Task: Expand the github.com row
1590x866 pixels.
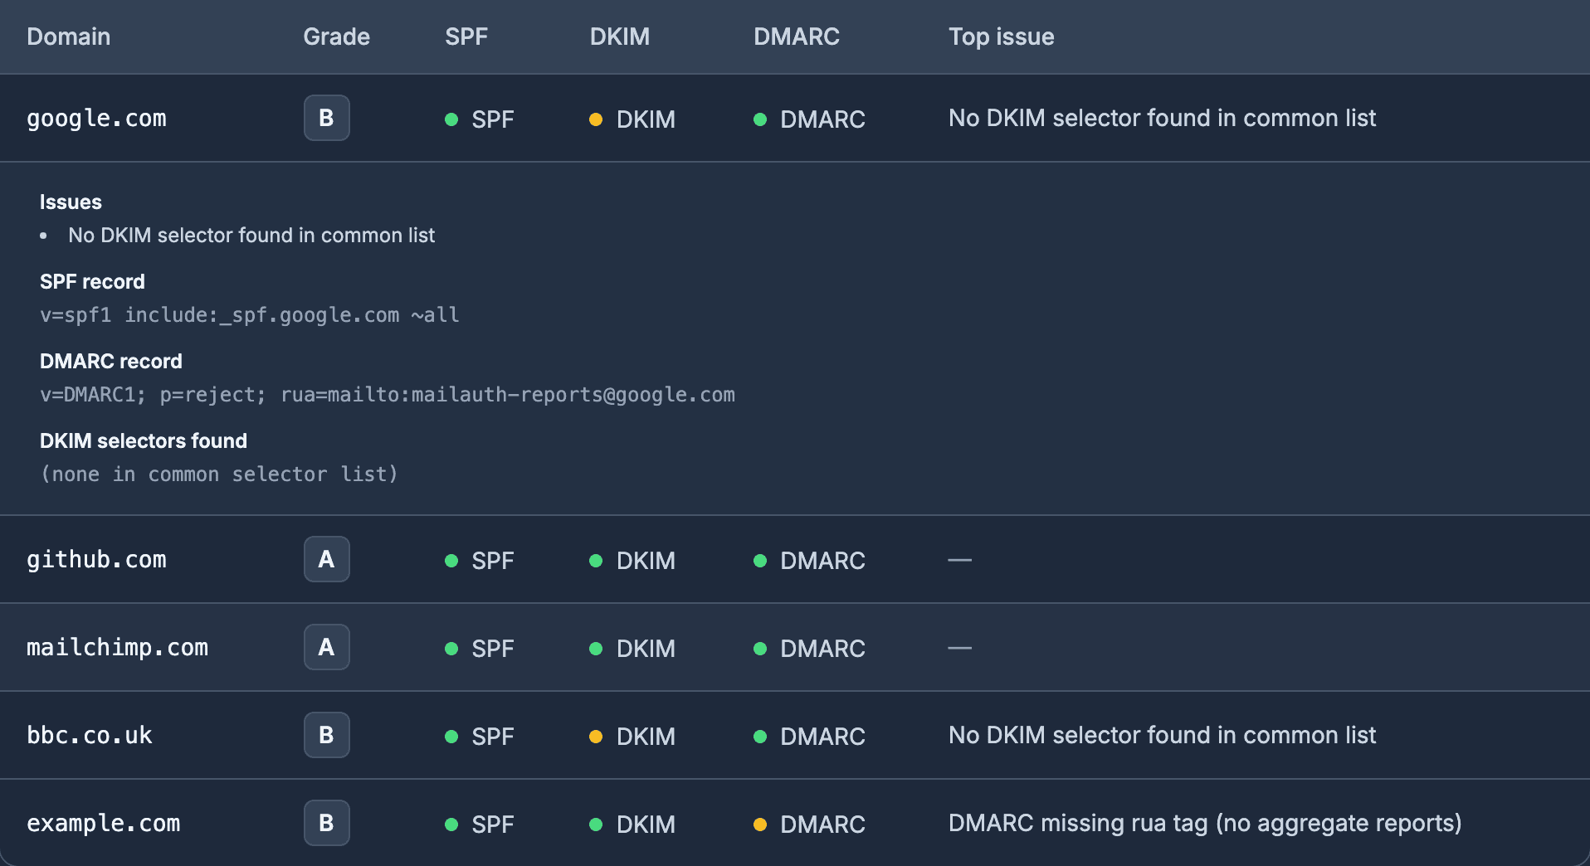Action: click(795, 559)
